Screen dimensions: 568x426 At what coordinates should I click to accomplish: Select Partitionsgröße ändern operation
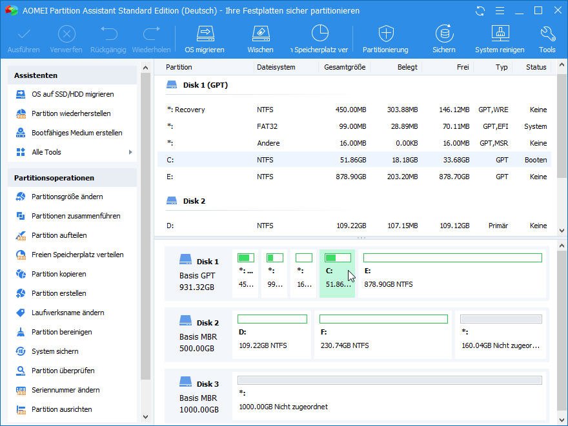67,197
